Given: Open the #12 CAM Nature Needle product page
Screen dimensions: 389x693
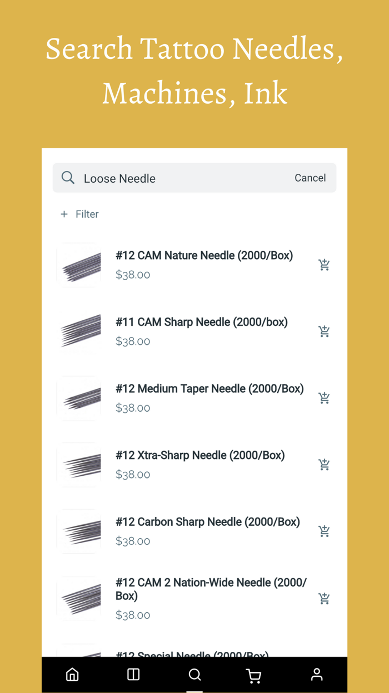Looking at the screenshot, I should click(x=205, y=255).
